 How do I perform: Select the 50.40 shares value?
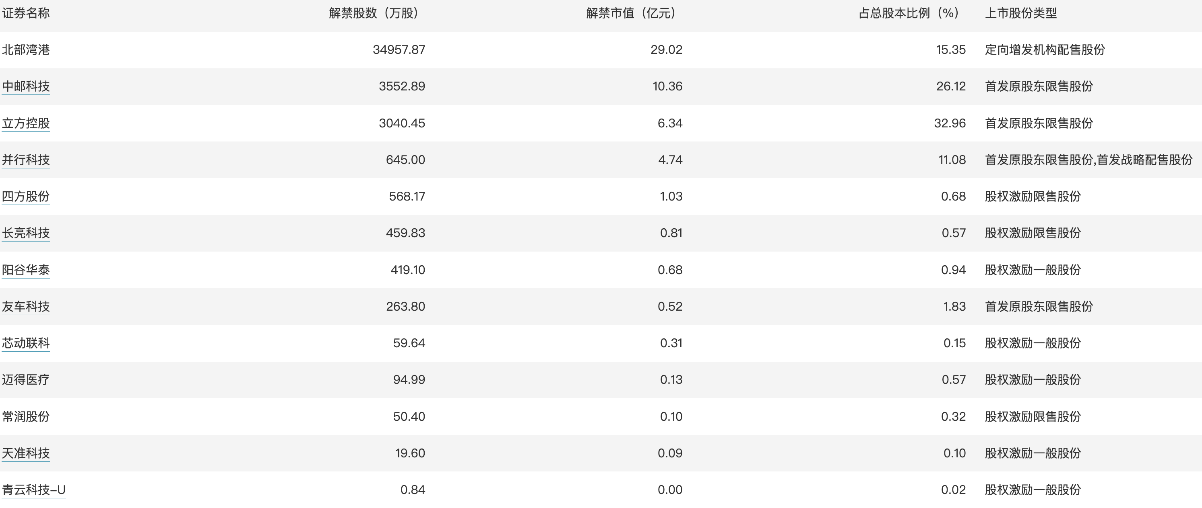click(409, 416)
